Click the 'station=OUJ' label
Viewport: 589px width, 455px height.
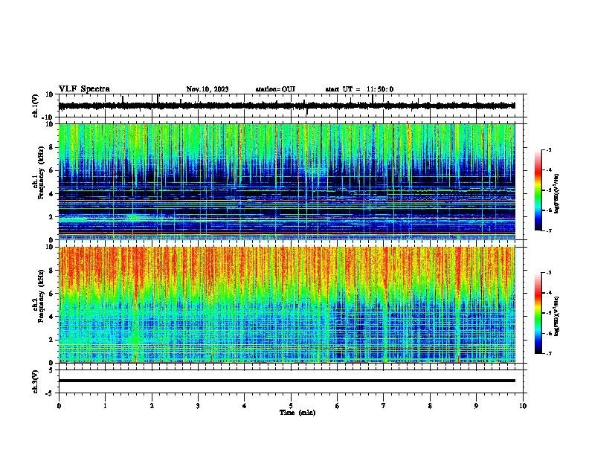(x=275, y=89)
